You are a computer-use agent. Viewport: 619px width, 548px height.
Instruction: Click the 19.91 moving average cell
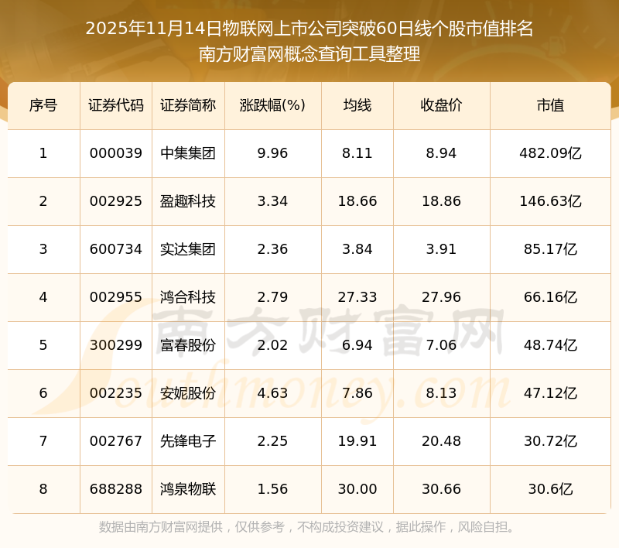point(357,441)
